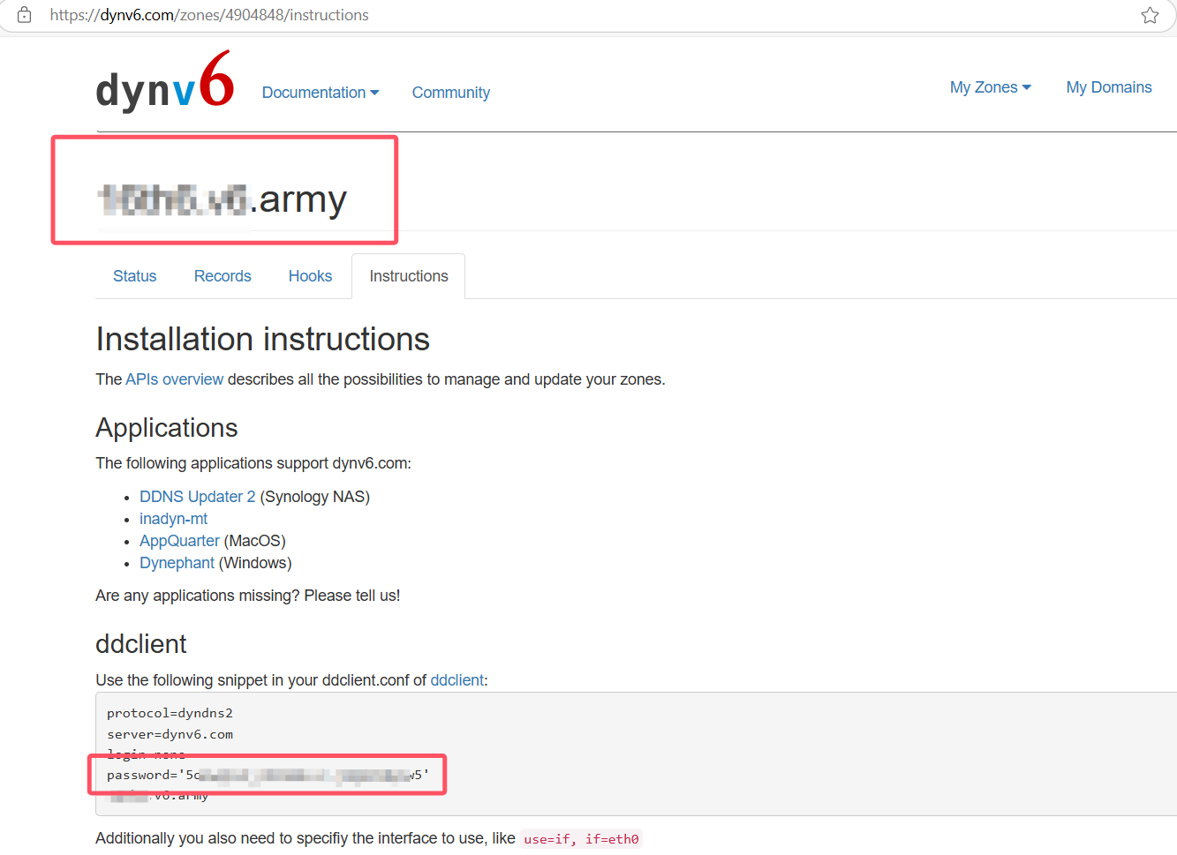Click the password line in the snippet

(268, 775)
